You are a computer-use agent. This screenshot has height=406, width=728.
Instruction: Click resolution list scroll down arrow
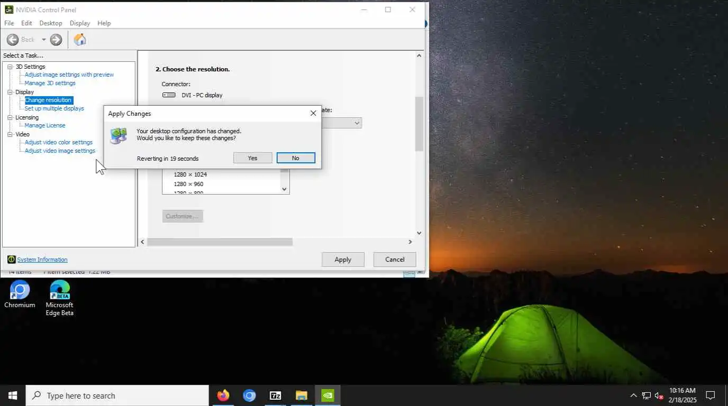tap(284, 189)
